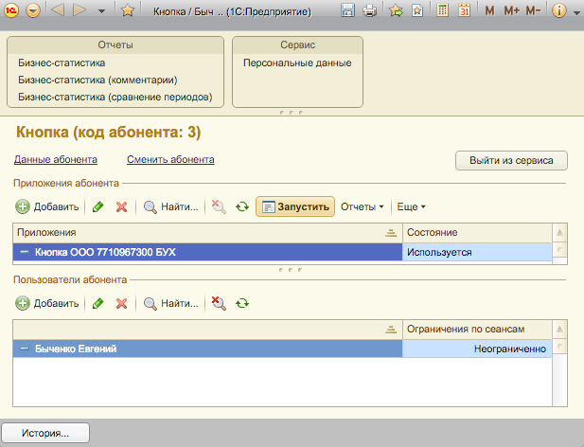Open Бизнес-статистика report
Image resolution: width=584 pixels, height=447 pixels.
click(x=62, y=63)
